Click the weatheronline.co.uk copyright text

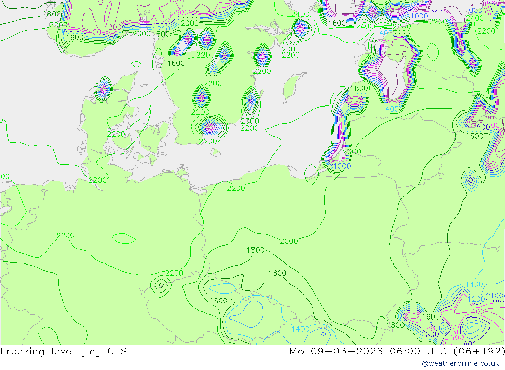click(x=461, y=363)
